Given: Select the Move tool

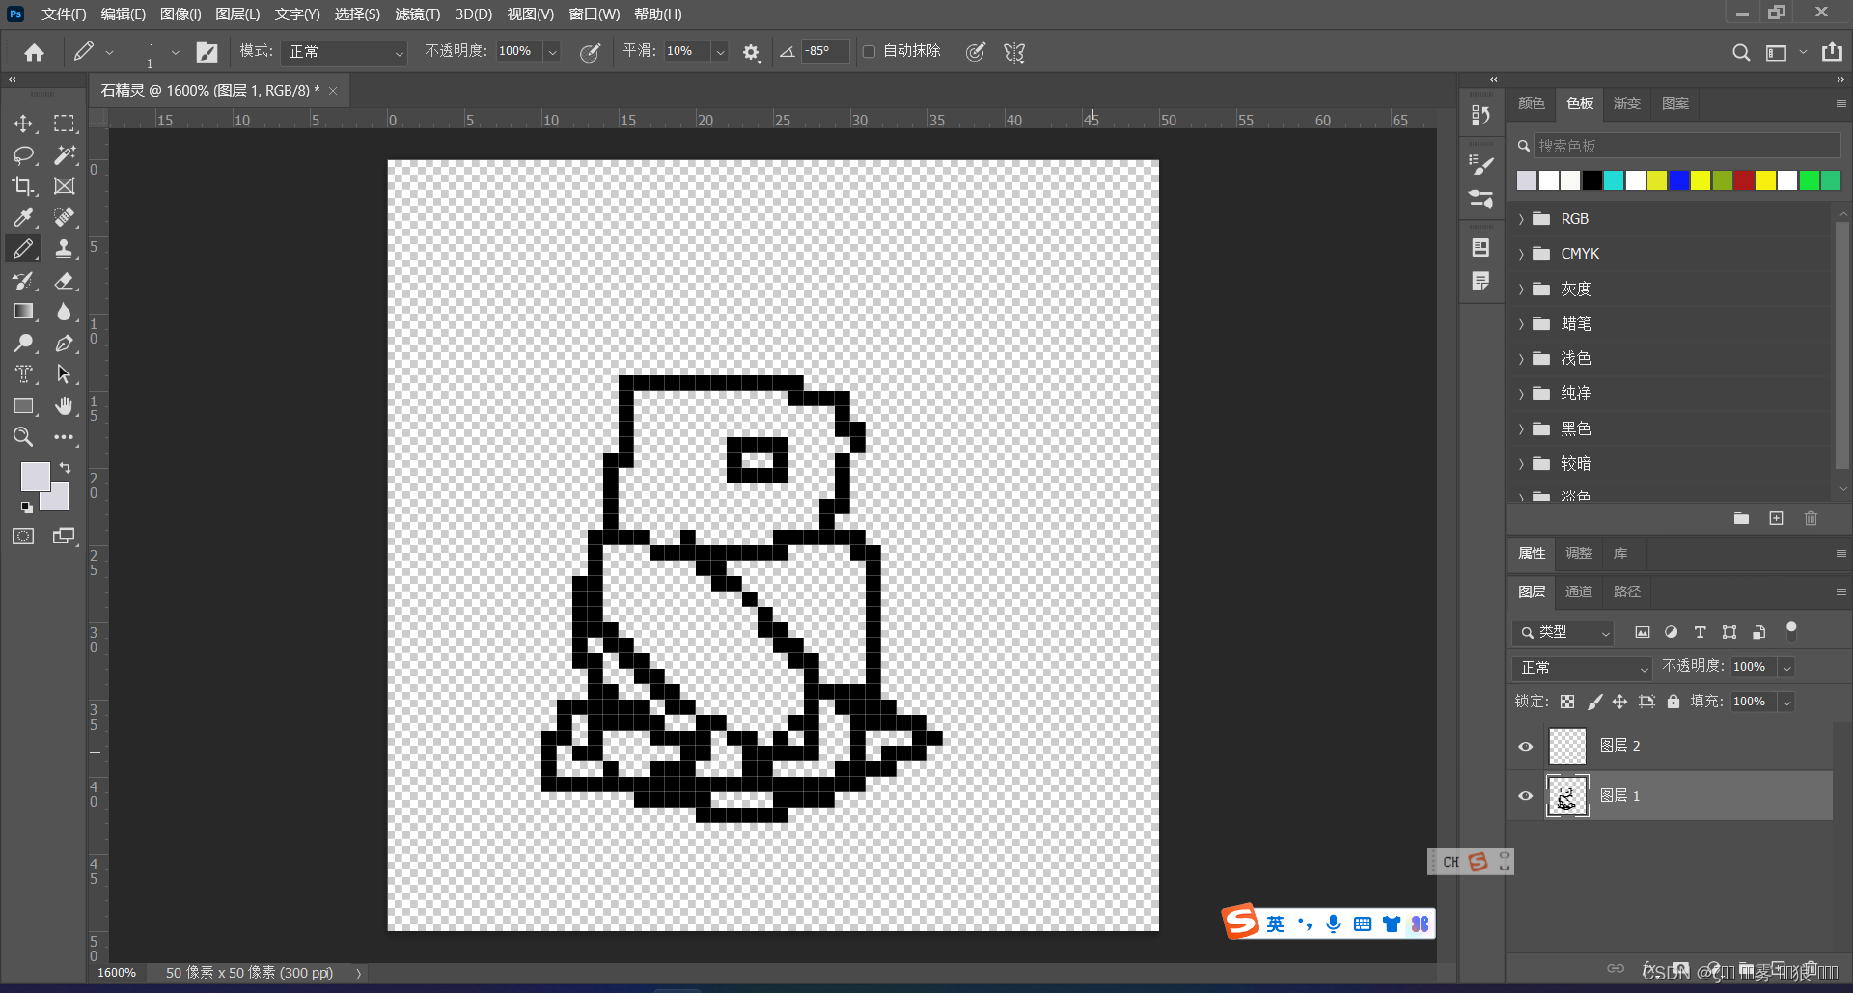Looking at the screenshot, I should point(23,124).
